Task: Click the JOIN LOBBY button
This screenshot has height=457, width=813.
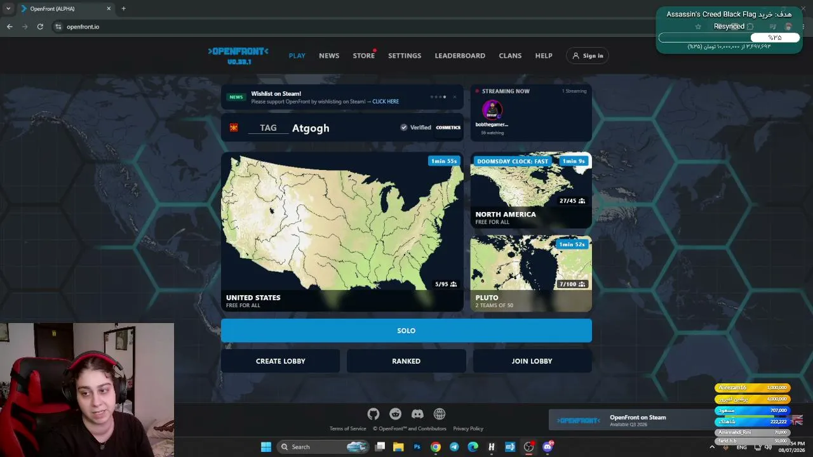Action: (x=532, y=361)
